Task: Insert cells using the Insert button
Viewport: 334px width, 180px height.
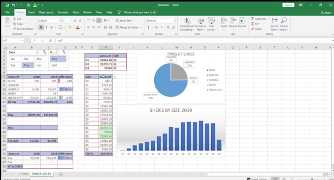Action: (224, 24)
